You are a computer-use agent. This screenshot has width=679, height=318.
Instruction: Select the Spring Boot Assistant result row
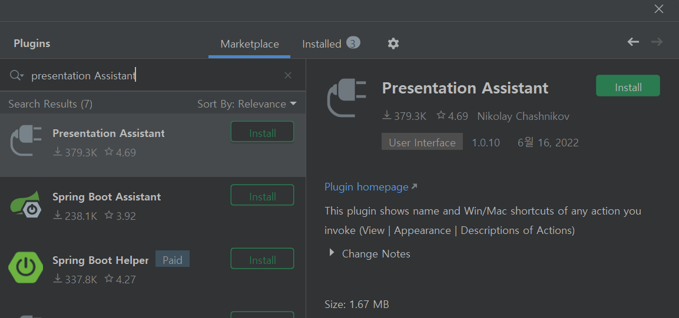[x=153, y=208]
